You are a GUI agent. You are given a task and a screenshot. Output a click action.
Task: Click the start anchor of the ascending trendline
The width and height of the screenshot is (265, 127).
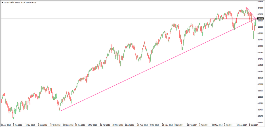point(60,111)
